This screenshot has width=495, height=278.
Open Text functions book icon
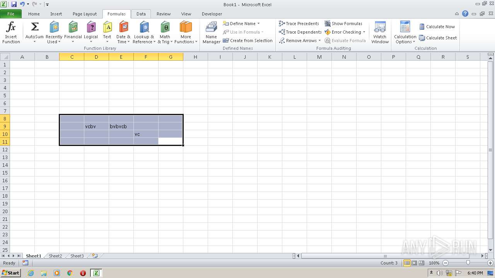[x=107, y=27]
